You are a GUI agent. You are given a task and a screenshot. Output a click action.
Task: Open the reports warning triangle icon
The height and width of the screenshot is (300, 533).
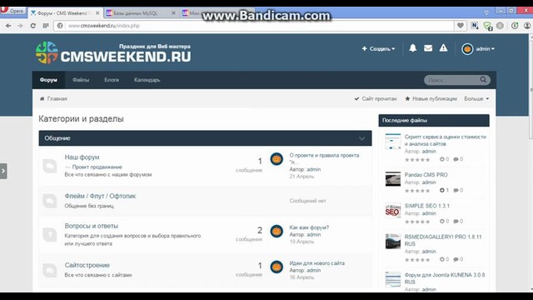tap(443, 48)
